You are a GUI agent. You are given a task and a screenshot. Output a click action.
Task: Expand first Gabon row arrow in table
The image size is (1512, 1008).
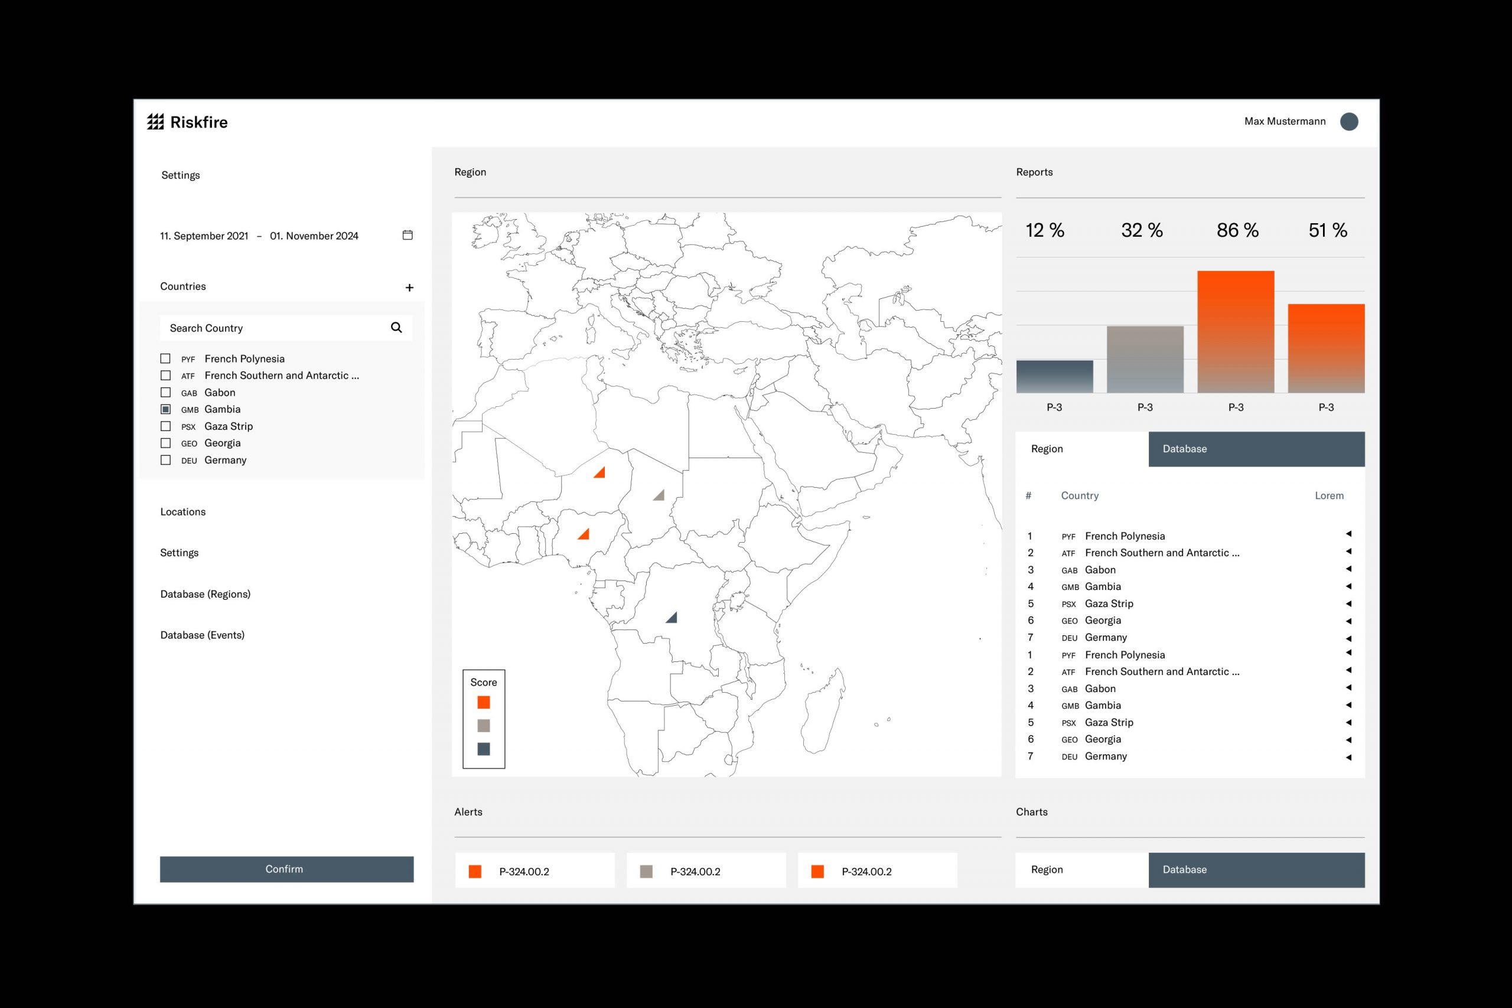[1349, 569]
